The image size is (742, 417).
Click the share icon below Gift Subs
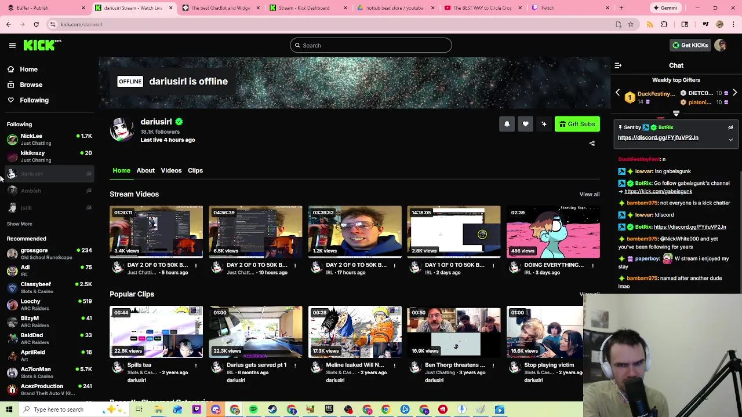tap(592, 143)
